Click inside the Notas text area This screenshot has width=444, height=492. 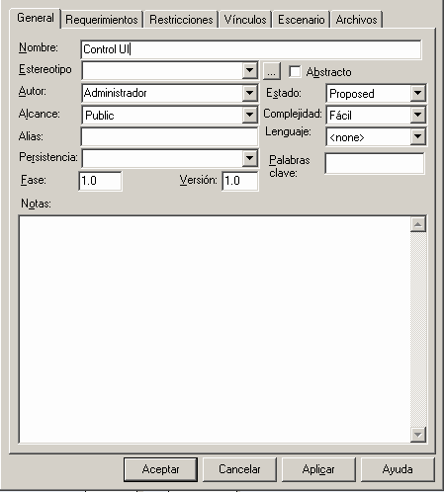pyautogui.click(x=215, y=329)
